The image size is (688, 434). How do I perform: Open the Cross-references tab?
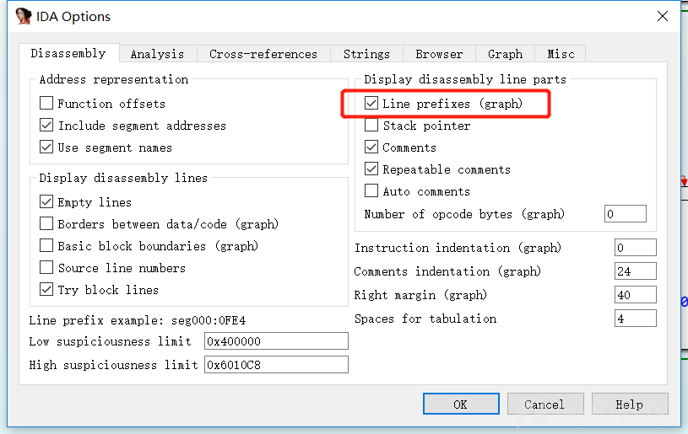pyautogui.click(x=263, y=54)
